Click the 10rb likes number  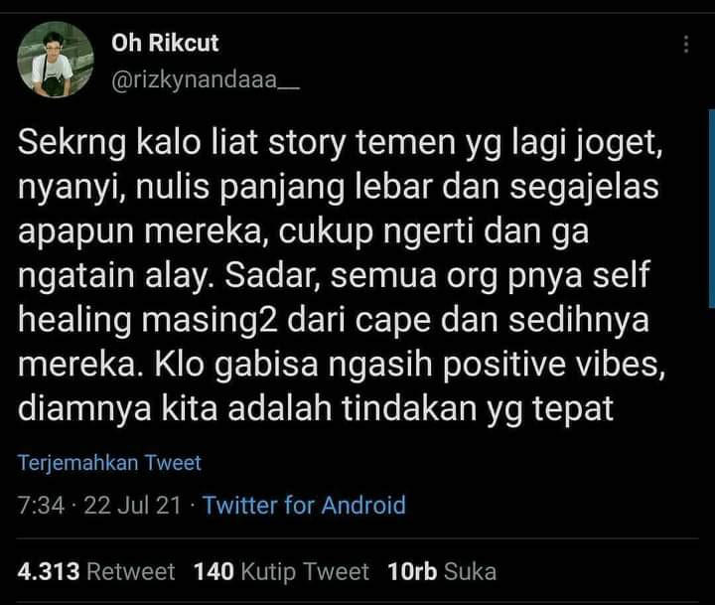(412, 571)
